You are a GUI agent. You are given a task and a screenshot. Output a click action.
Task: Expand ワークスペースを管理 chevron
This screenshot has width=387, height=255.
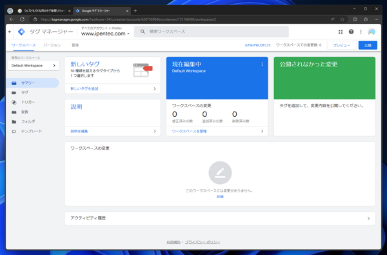pos(262,131)
